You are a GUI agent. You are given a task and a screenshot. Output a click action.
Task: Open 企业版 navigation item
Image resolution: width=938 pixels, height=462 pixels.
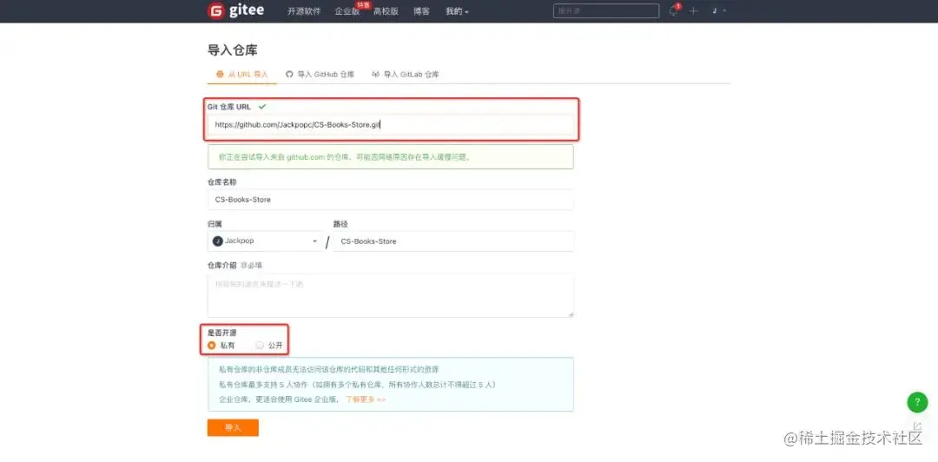(x=347, y=11)
